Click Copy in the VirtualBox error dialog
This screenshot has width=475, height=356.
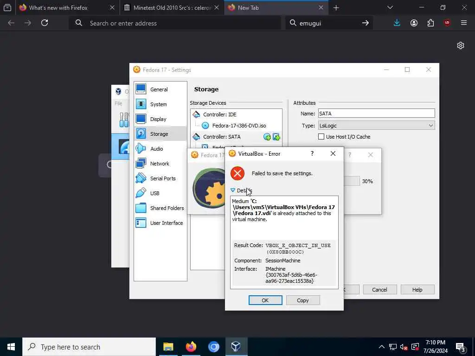point(302,300)
